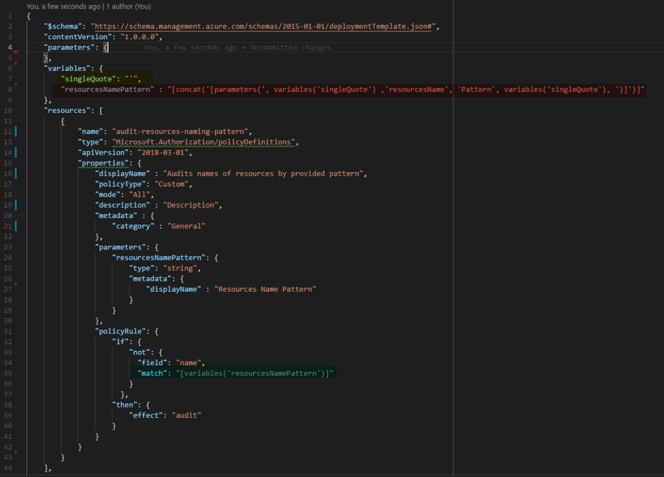This screenshot has height=477, width=664.
Task: Click the inline "Uncommitted changes" blame annotation
Action: coord(290,48)
